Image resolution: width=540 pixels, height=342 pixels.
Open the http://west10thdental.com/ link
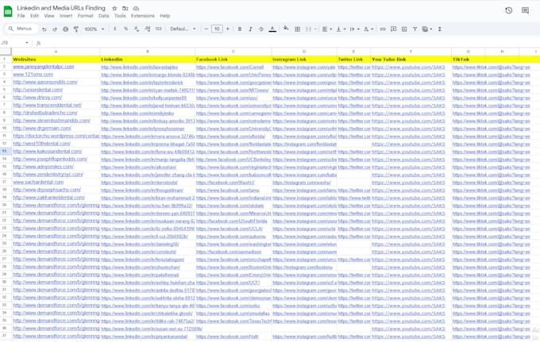41,144
